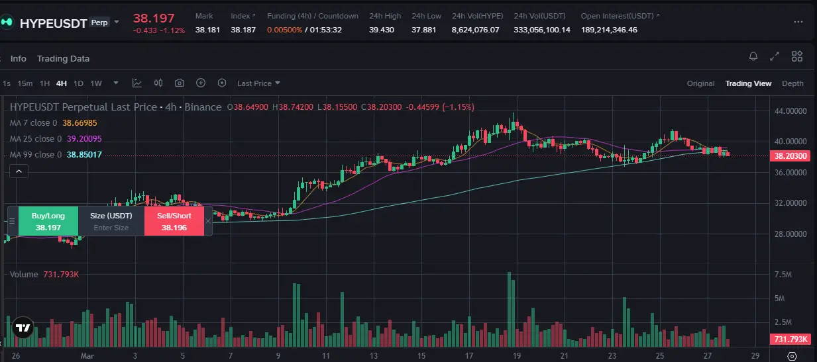Image resolution: width=817 pixels, height=362 pixels.
Task: Switch to Original chart view
Action: coord(700,83)
